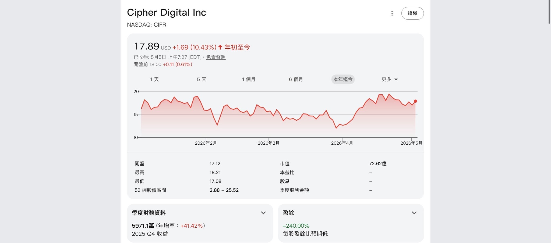Click the 2026年3月 axis label
This screenshot has height=243, width=551.
(269, 143)
